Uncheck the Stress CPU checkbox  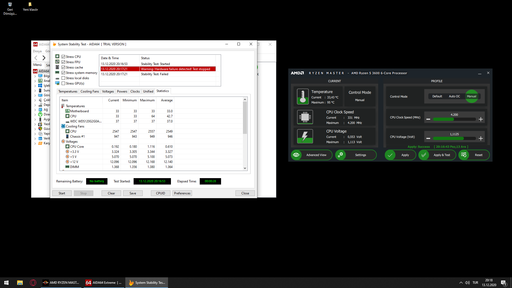[x=63, y=57]
